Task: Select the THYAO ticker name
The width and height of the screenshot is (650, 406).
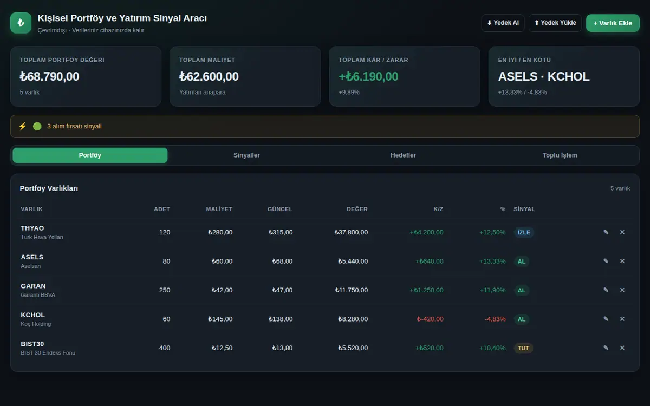Action: click(x=32, y=228)
